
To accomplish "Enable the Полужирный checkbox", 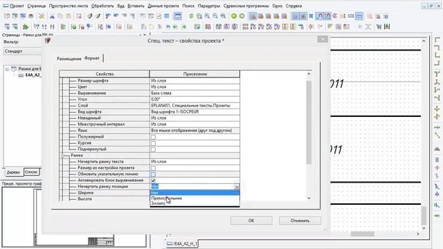I will (x=153, y=137).
